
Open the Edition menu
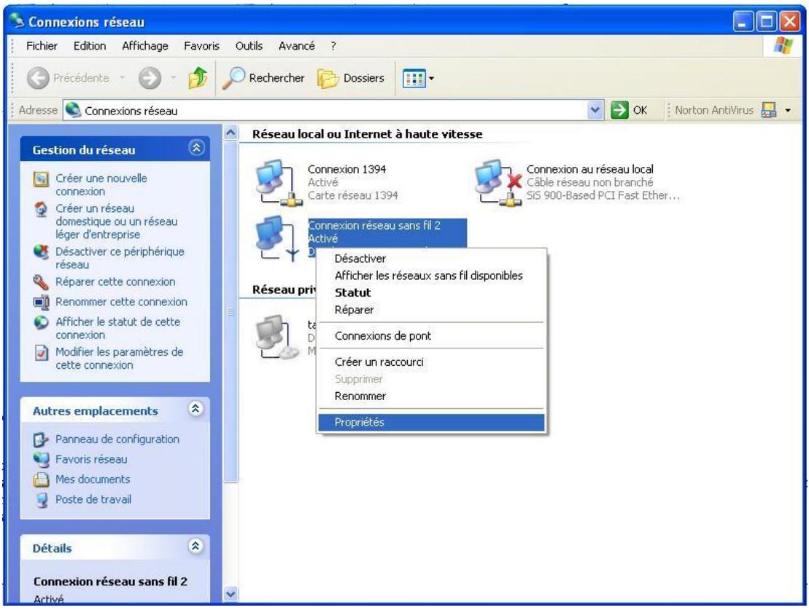90,46
